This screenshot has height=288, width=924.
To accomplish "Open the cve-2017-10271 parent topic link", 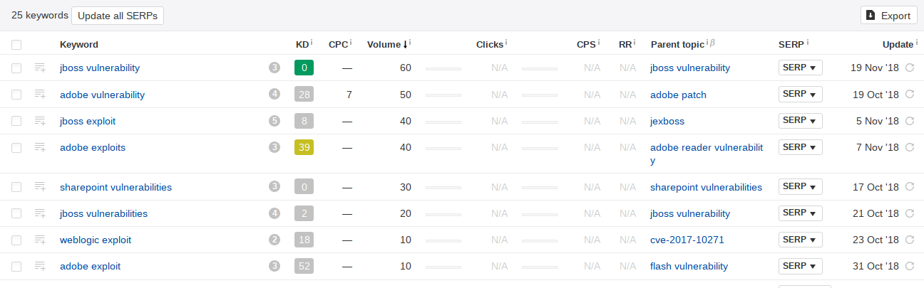I will (x=687, y=240).
